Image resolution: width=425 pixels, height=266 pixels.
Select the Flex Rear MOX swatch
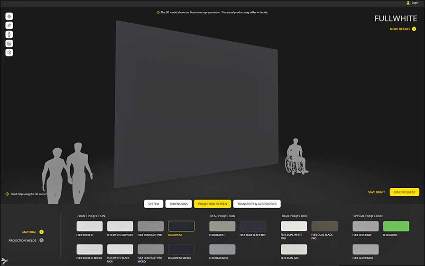222,249
